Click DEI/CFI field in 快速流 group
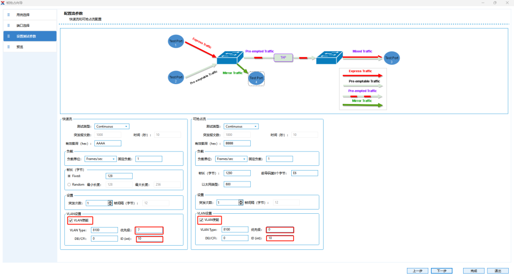 [x=104, y=239]
